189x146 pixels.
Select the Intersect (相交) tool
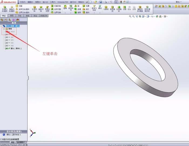[86, 9]
